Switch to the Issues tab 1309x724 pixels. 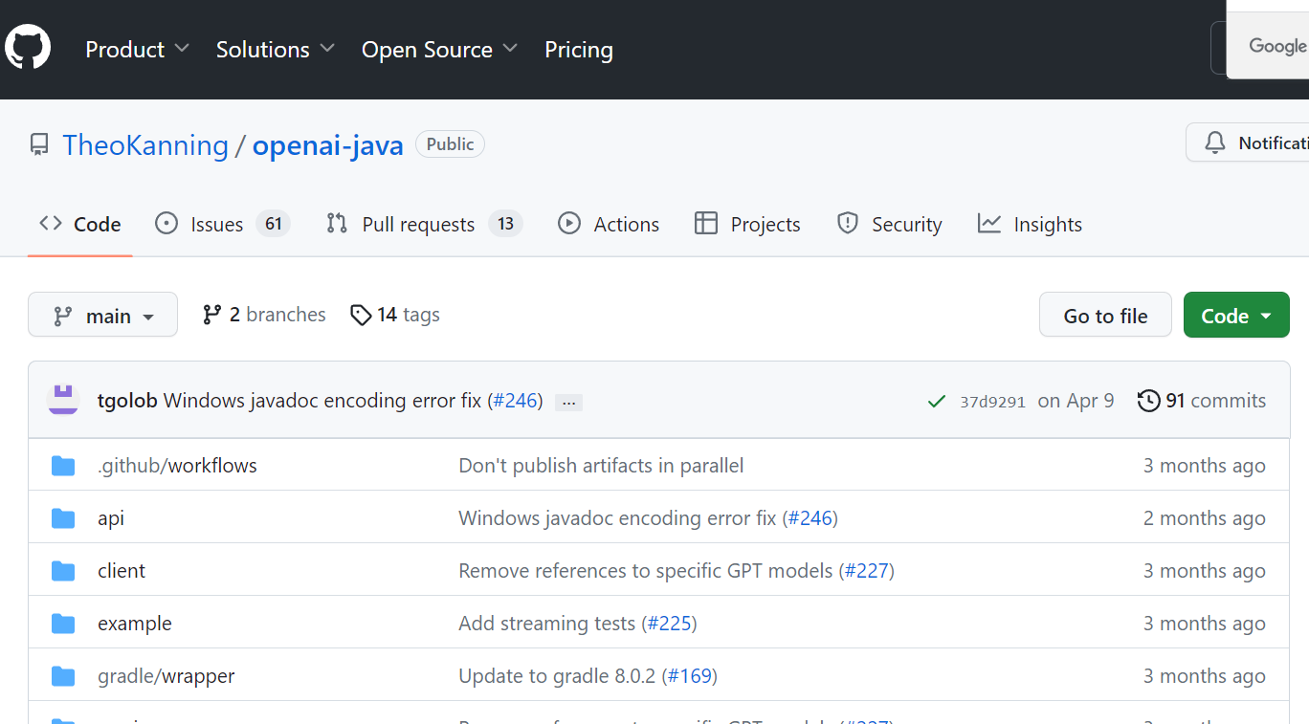tap(222, 224)
